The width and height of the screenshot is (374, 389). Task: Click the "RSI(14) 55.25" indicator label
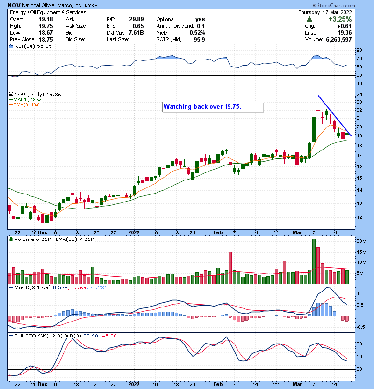pos(33,46)
